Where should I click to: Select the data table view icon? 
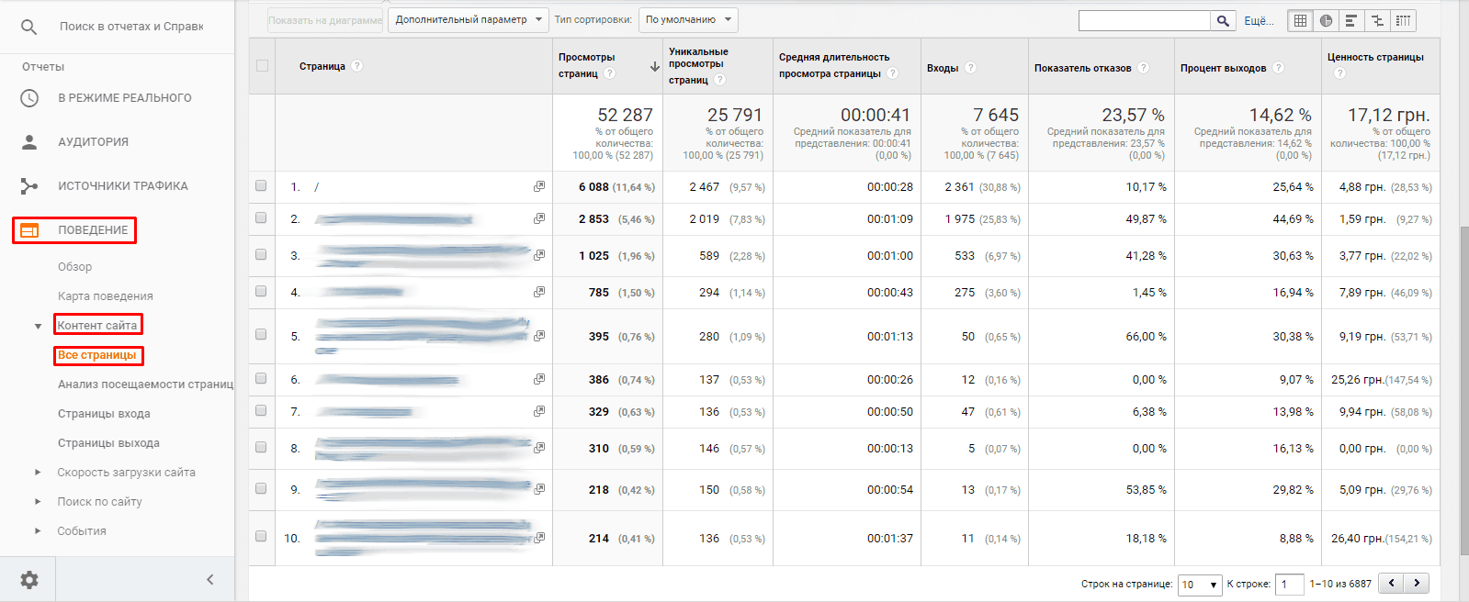(x=1300, y=20)
